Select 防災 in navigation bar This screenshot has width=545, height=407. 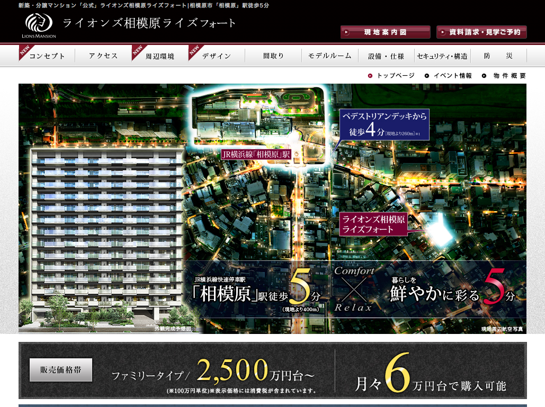click(x=498, y=56)
